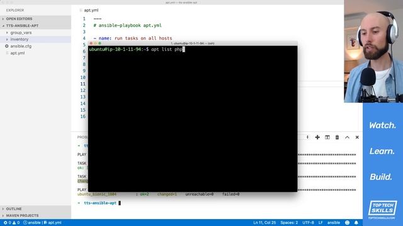Click 'failed=0' in the play recap

pos(231,194)
